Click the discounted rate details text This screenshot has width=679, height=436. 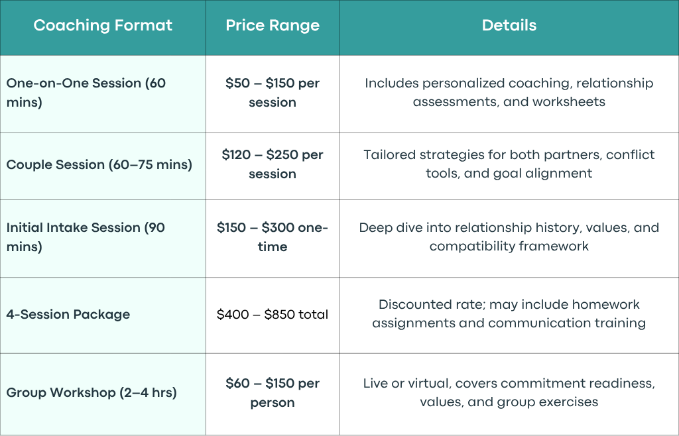[509, 313]
